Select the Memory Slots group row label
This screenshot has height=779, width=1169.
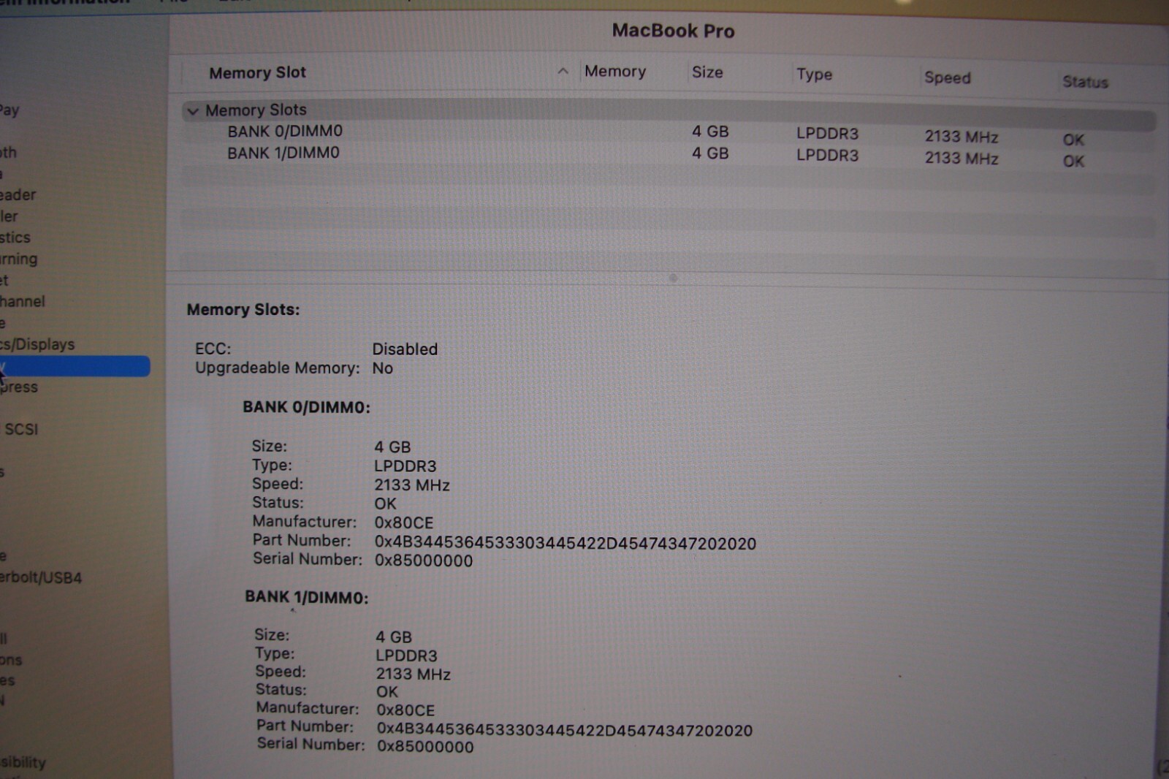tap(256, 110)
